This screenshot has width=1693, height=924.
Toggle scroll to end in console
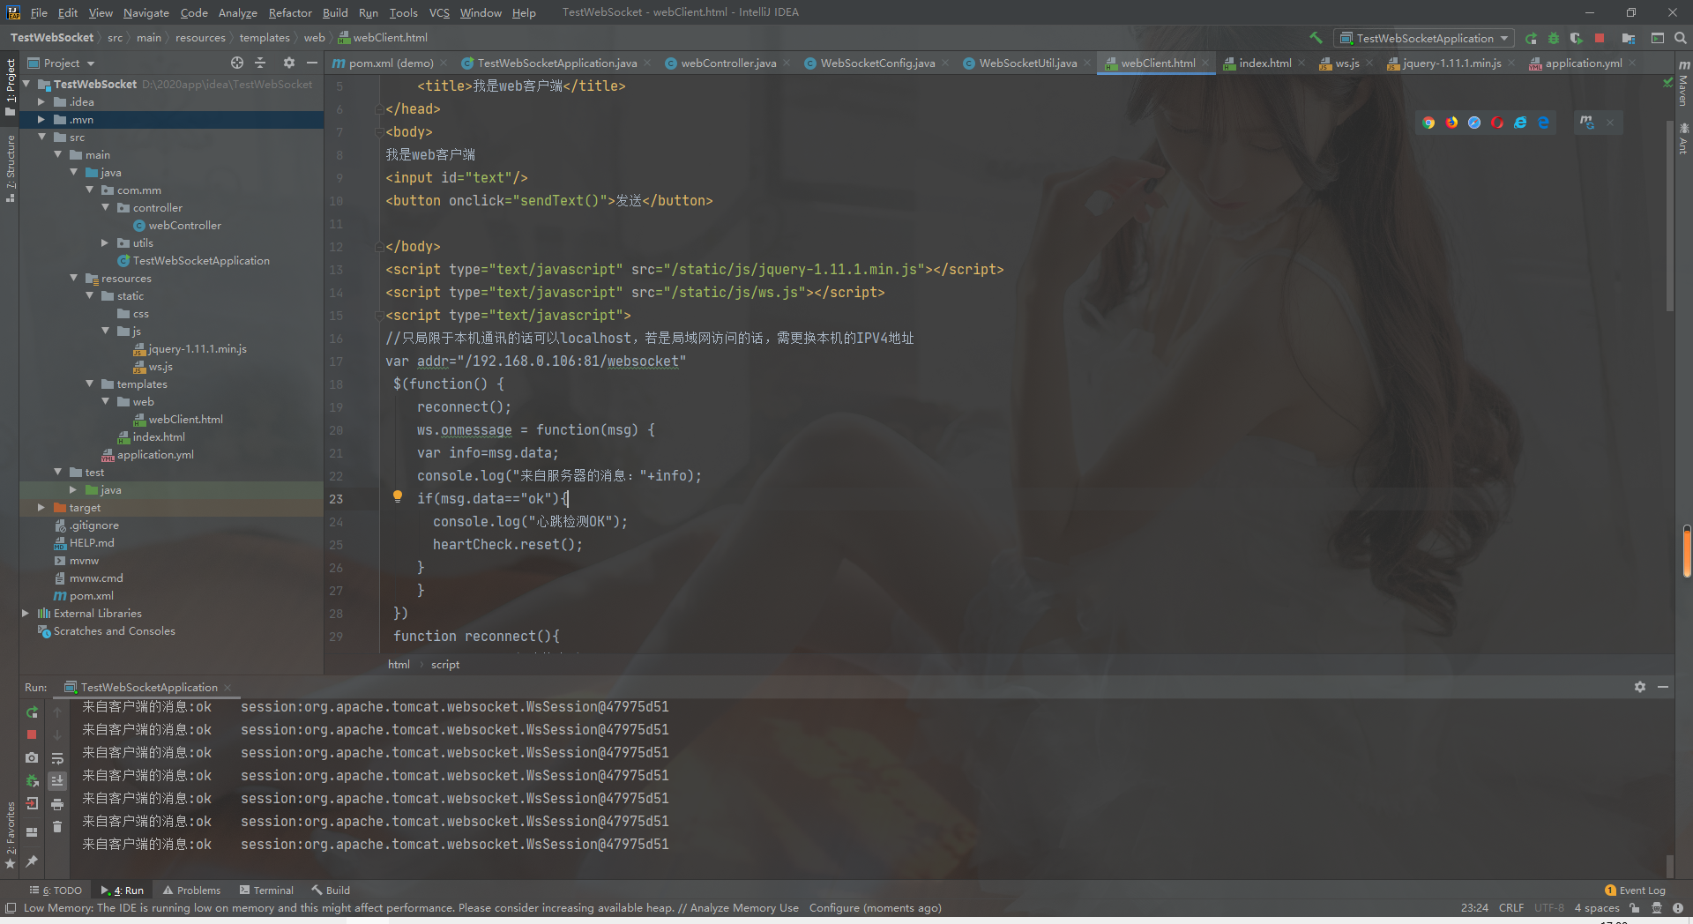pos(57,780)
